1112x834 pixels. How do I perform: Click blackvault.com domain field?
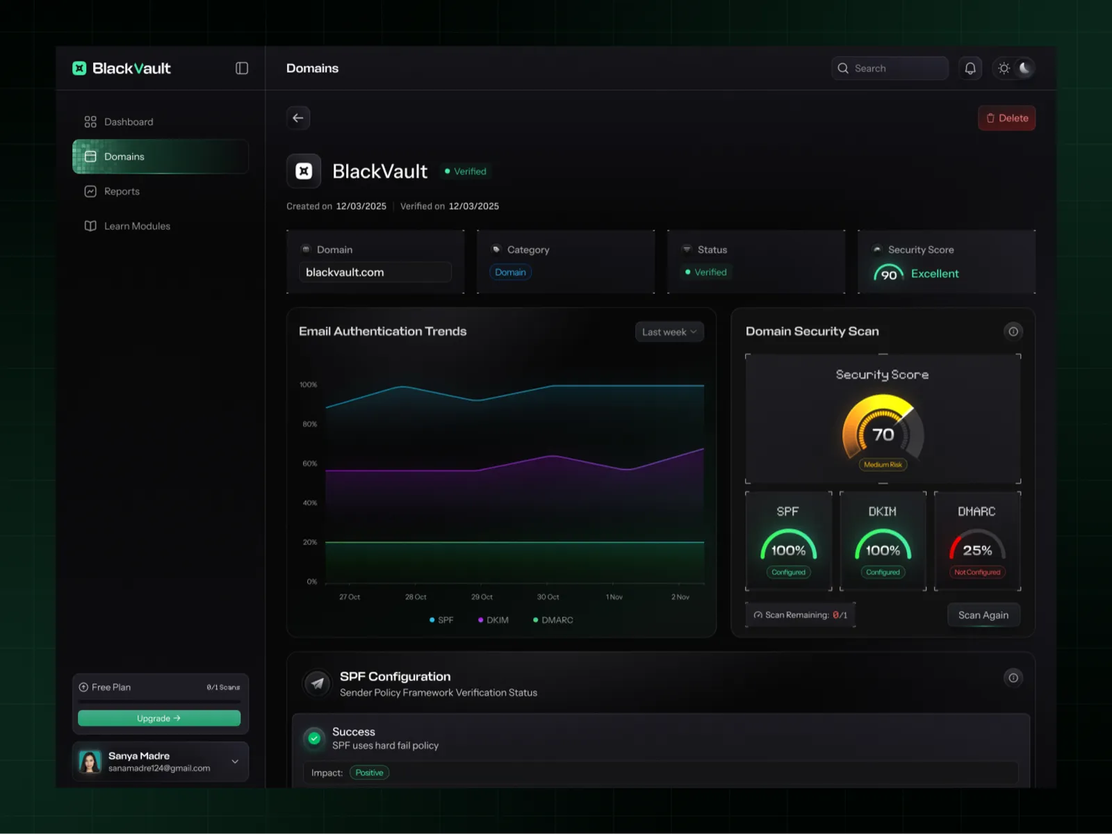click(x=375, y=272)
